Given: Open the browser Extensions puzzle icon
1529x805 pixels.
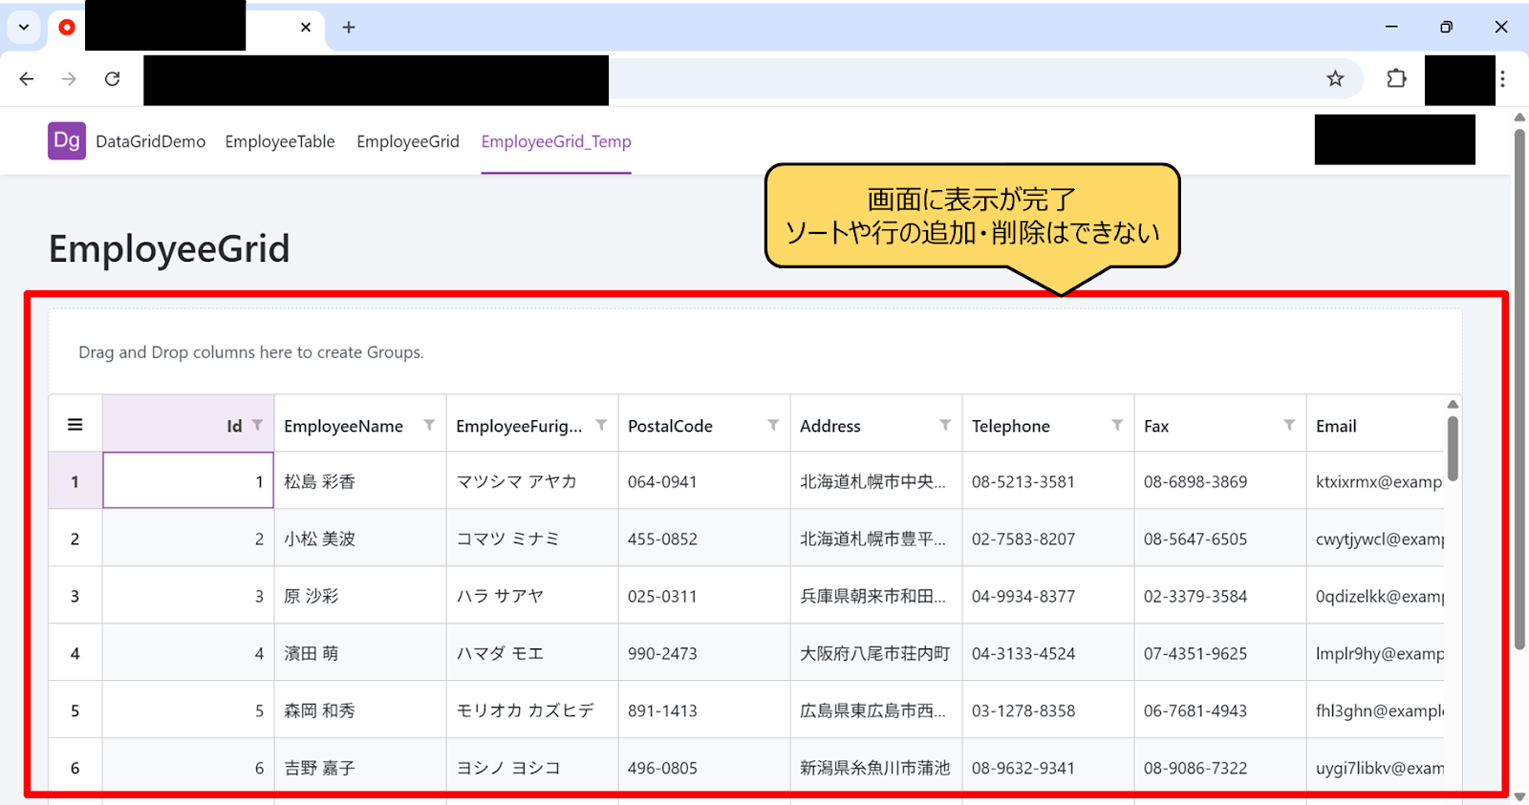Looking at the screenshot, I should [x=1396, y=79].
